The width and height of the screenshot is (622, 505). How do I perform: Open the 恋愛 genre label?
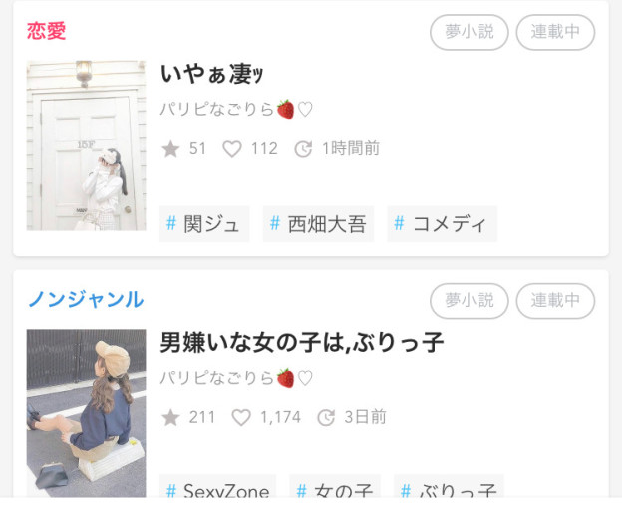tap(47, 31)
